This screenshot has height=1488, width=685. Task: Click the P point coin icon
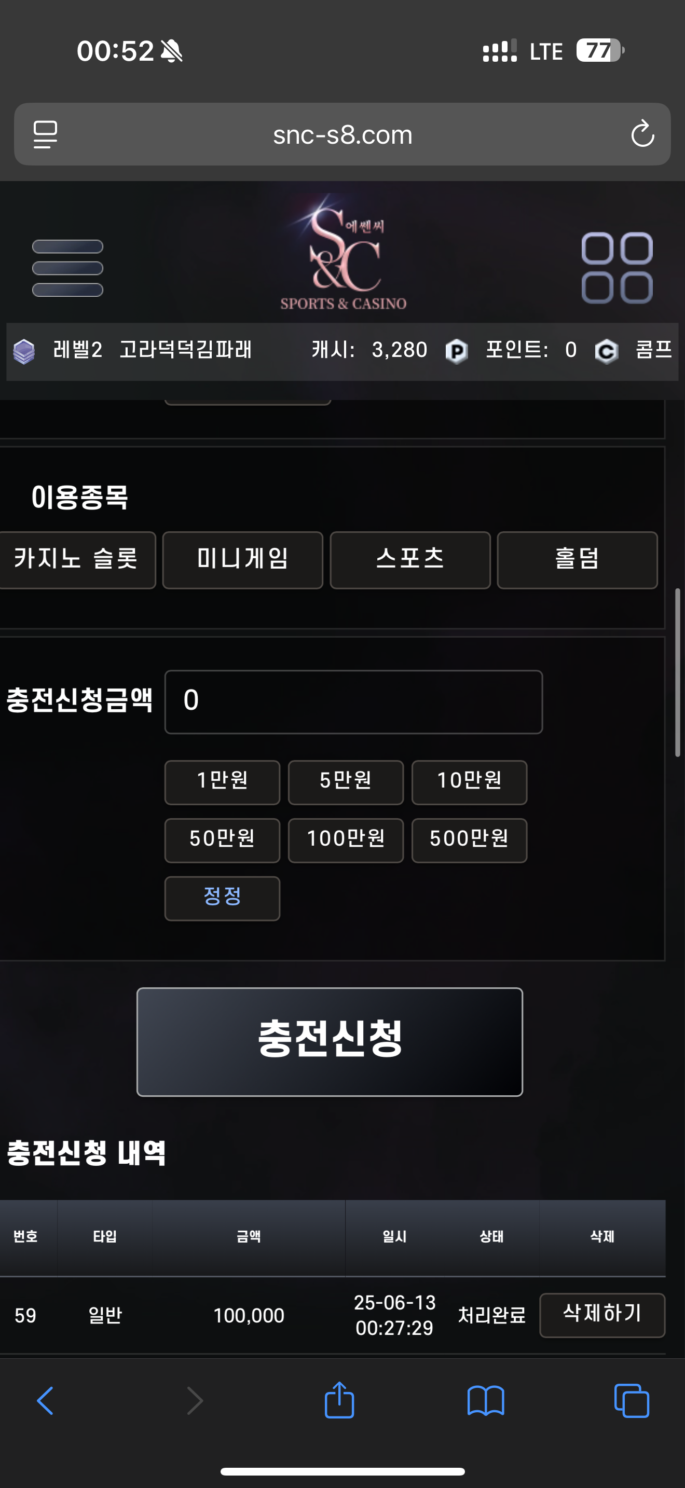point(456,351)
